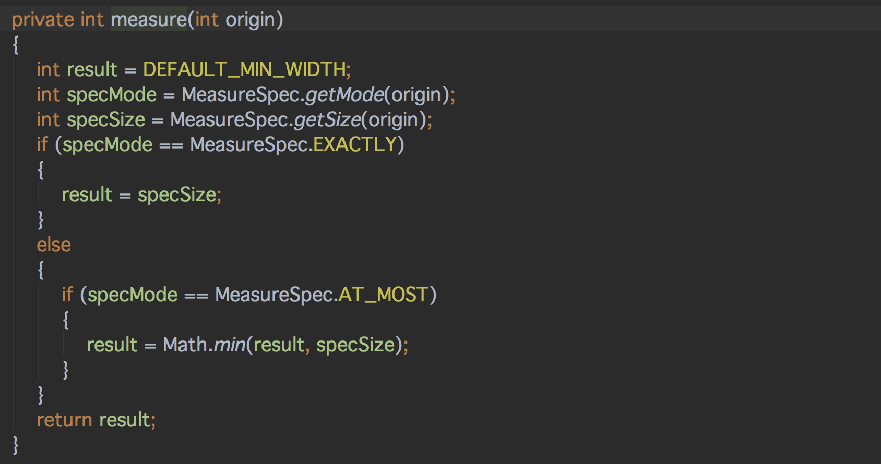Screen dimensions: 881x464
Task: Click the specMode variable declaration
Action: click(x=112, y=95)
